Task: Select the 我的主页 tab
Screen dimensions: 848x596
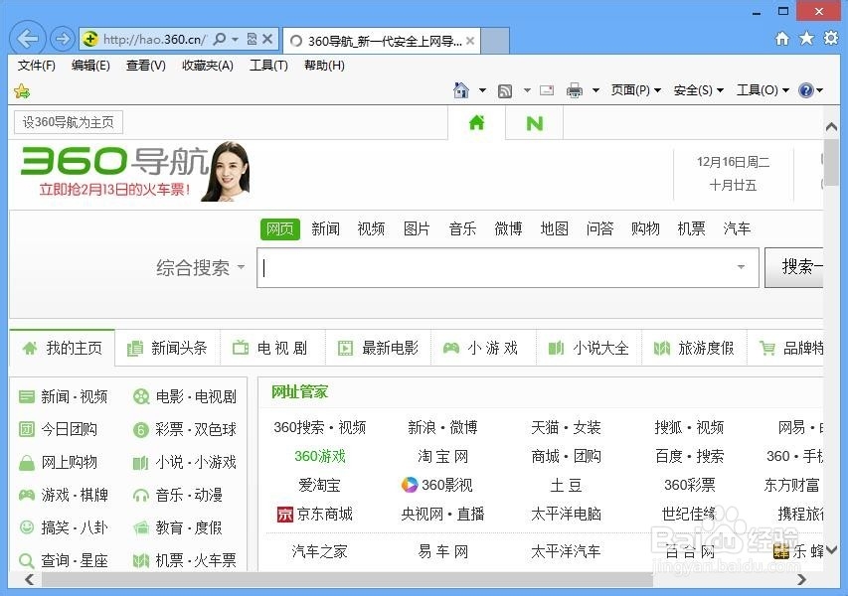Action: coord(63,348)
